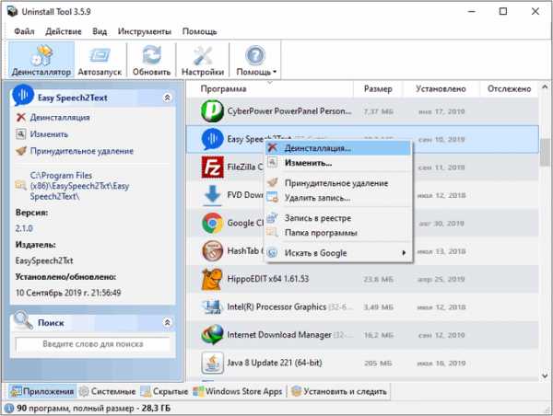Image resolution: width=553 pixels, height=416 pixels.
Task: Select Принудительное удаление in context menu
Action: (x=338, y=183)
